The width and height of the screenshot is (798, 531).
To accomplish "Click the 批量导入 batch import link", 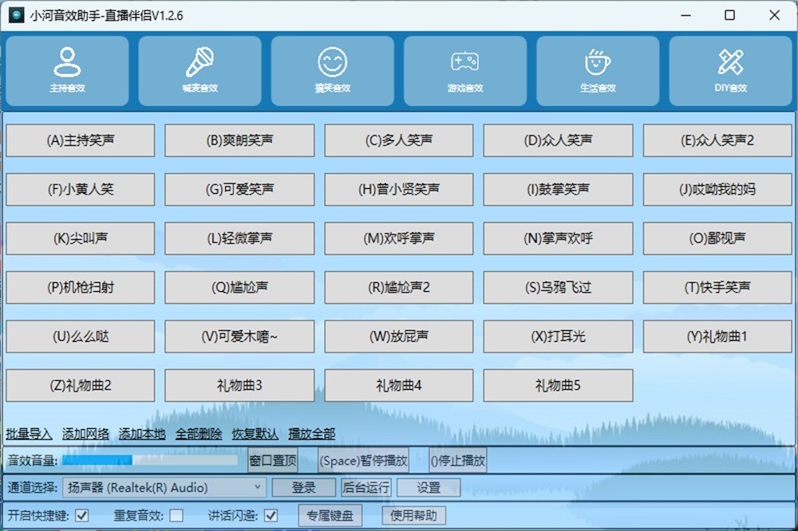I will click(29, 434).
